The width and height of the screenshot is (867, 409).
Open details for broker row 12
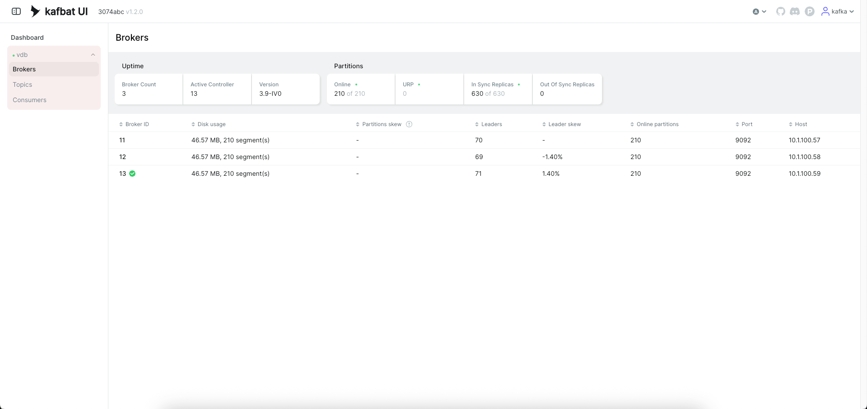(123, 157)
